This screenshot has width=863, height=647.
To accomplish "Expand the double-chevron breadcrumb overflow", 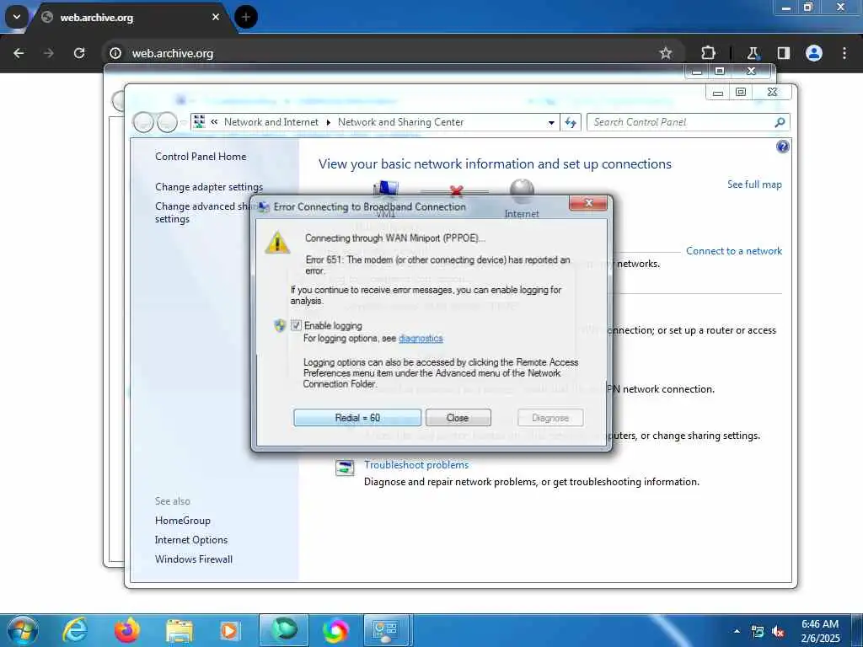I will click(214, 122).
